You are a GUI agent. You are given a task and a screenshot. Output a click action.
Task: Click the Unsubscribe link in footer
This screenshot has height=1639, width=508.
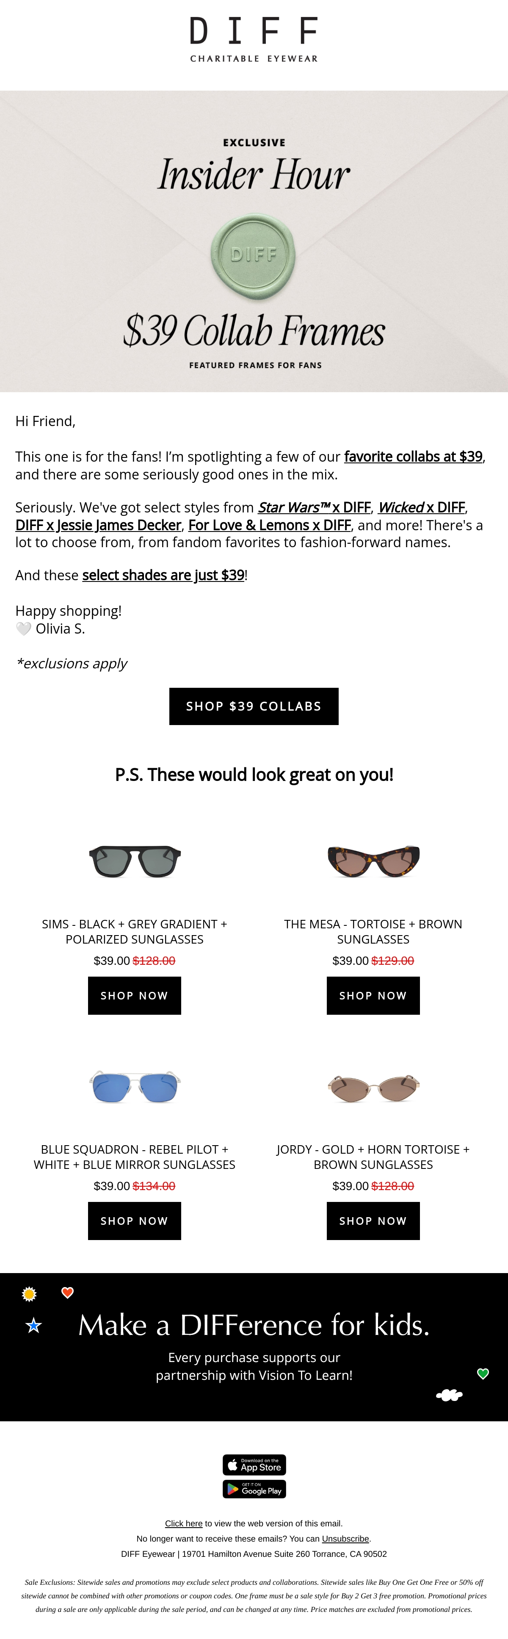345,1539
